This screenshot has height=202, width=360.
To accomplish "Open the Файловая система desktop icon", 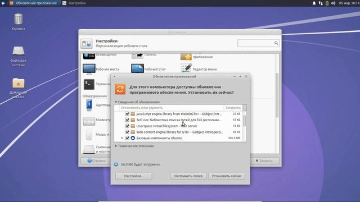I will (x=18, y=51).
